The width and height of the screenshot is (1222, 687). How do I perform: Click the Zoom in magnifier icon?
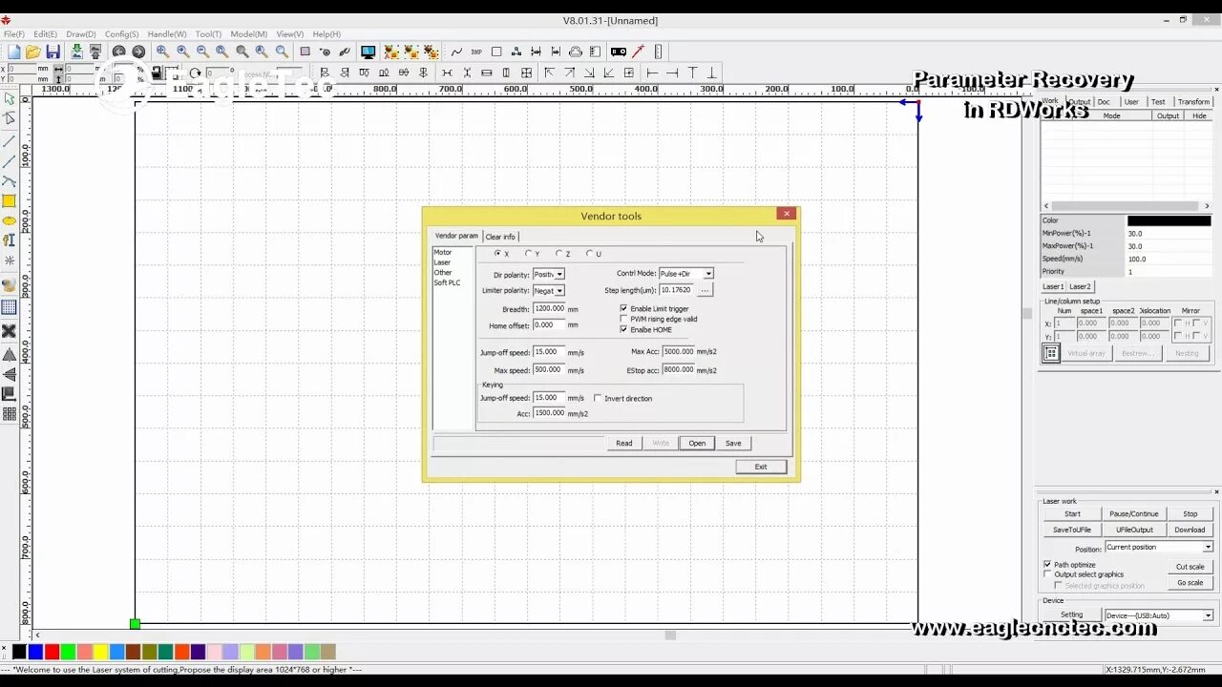click(182, 52)
